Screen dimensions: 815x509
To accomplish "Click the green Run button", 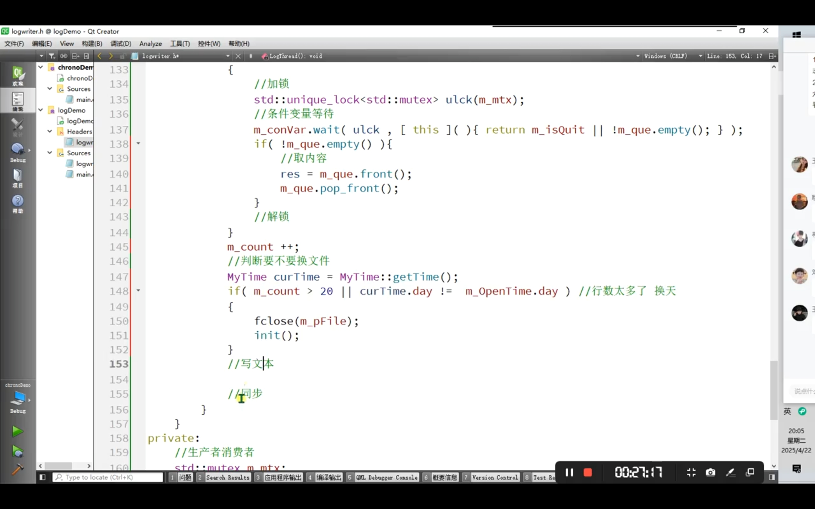I will point(17,431).
